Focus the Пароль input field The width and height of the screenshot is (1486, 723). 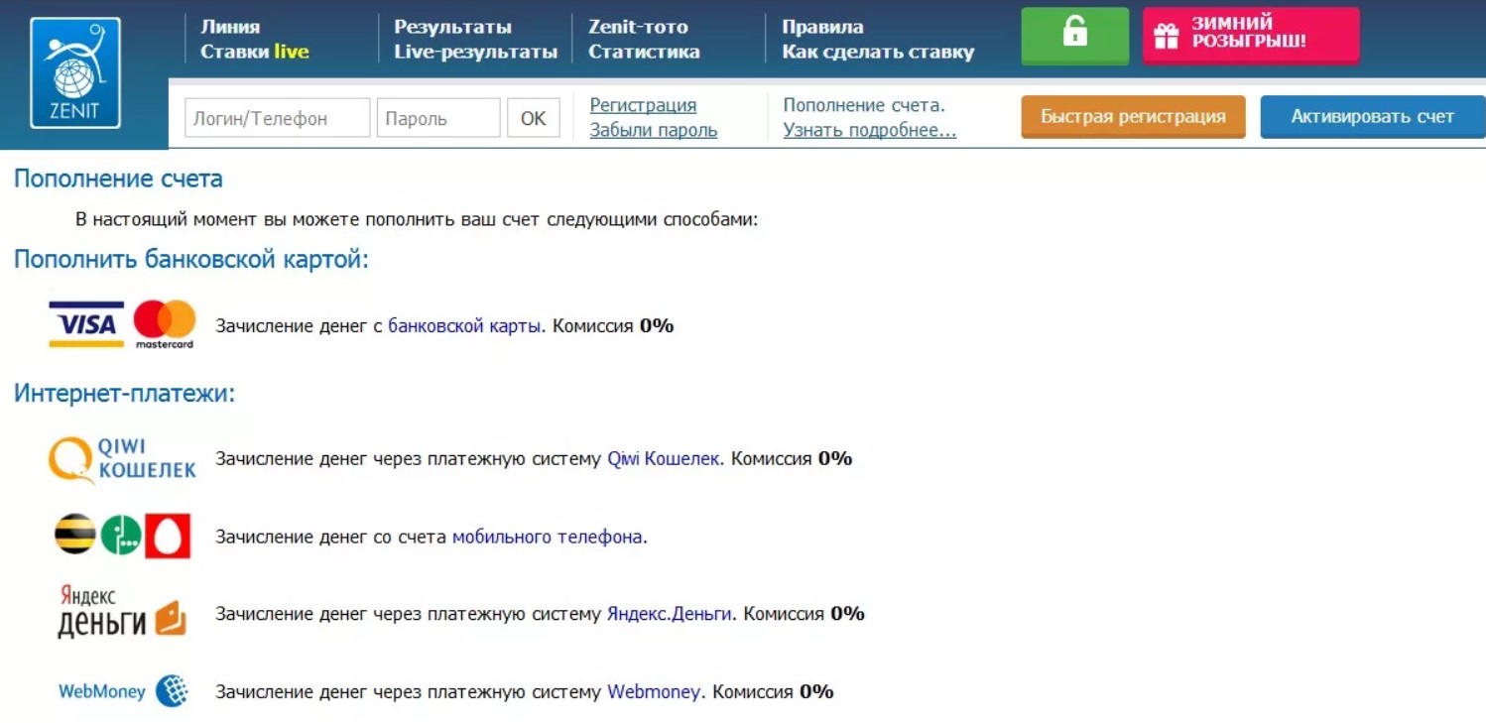click(438, 118)
